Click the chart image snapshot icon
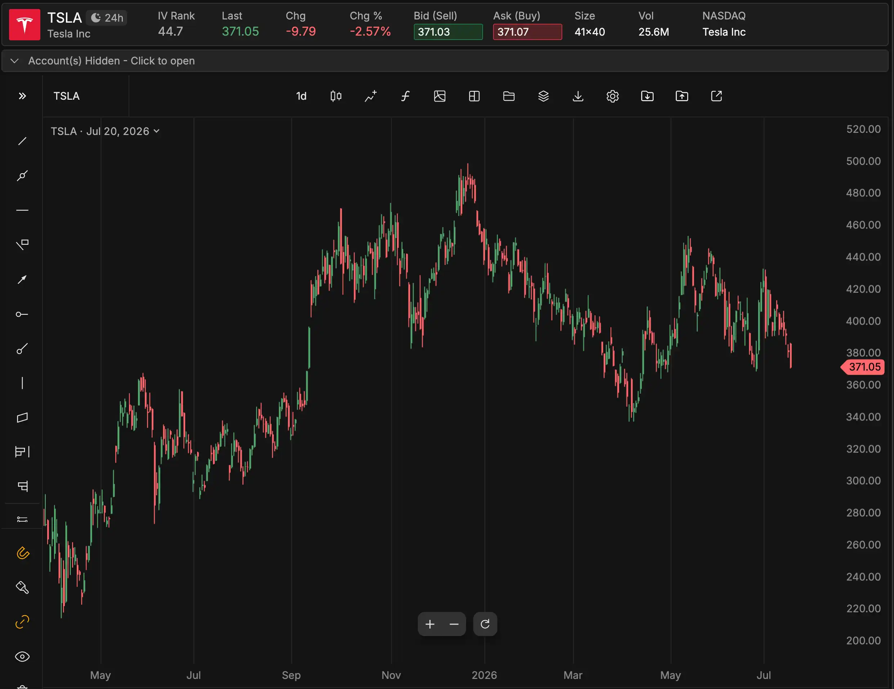894x689 pixels. [x=440, y=96]
